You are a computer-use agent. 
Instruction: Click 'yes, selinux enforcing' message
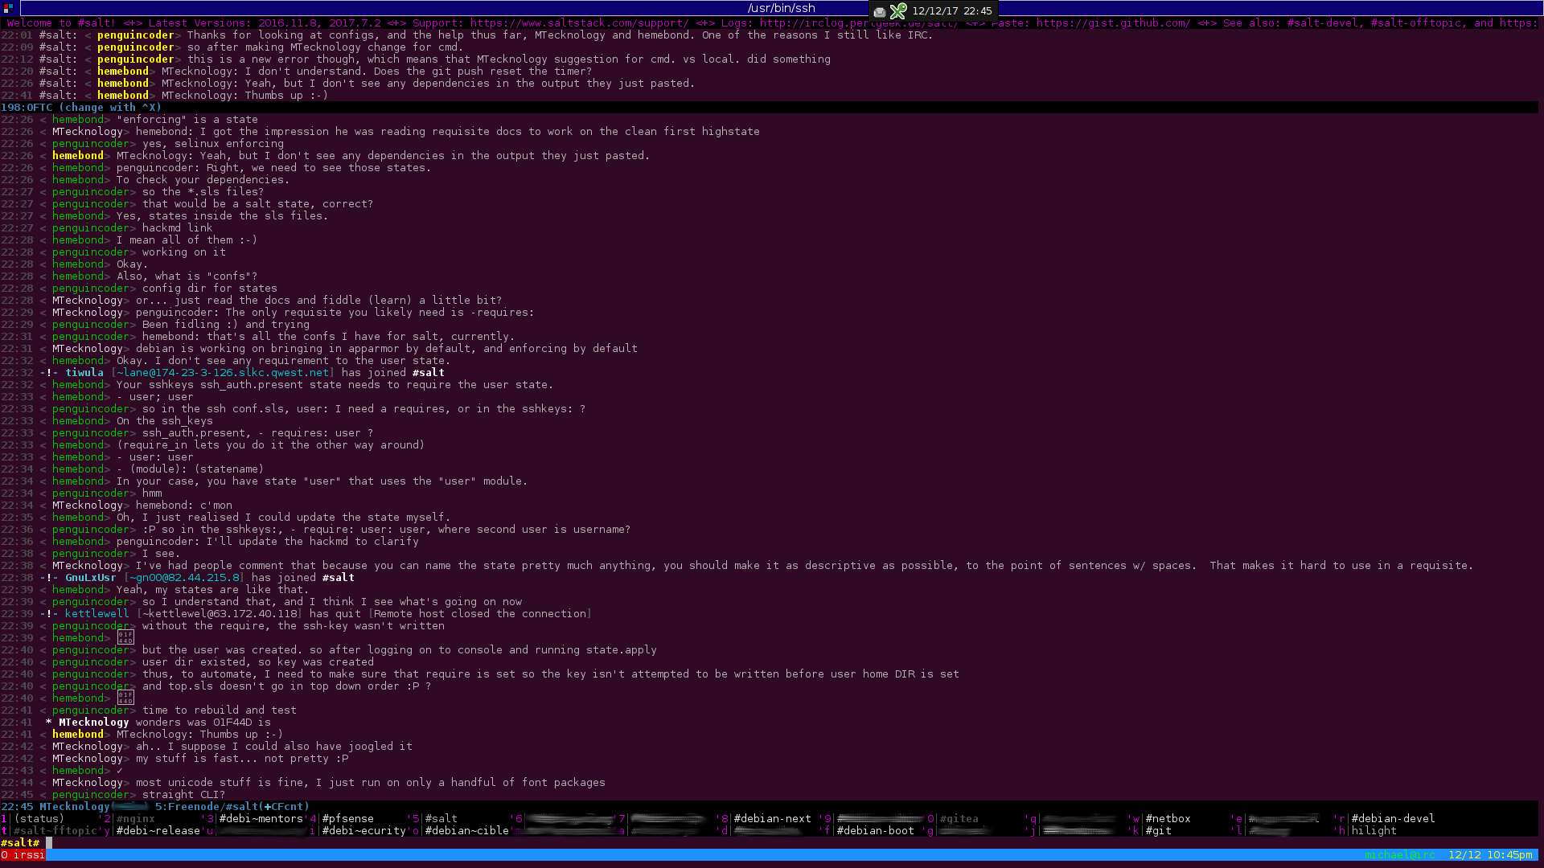(x=213, y=144)
